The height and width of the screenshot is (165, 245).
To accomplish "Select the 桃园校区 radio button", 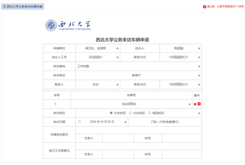I will click(x=149, y=113).
